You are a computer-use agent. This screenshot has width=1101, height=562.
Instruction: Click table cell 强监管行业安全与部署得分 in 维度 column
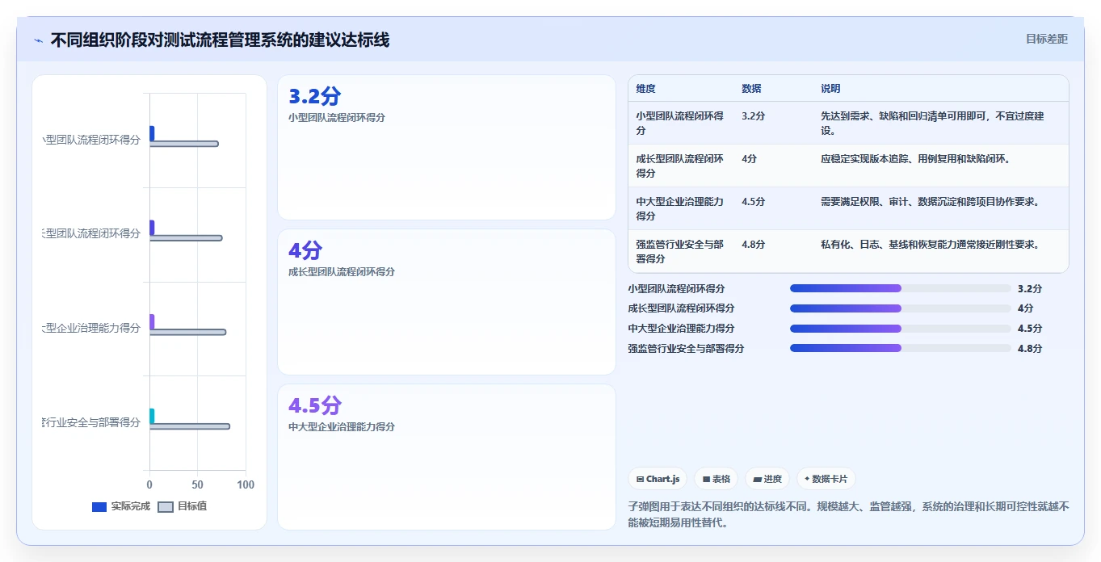point(680,251)
